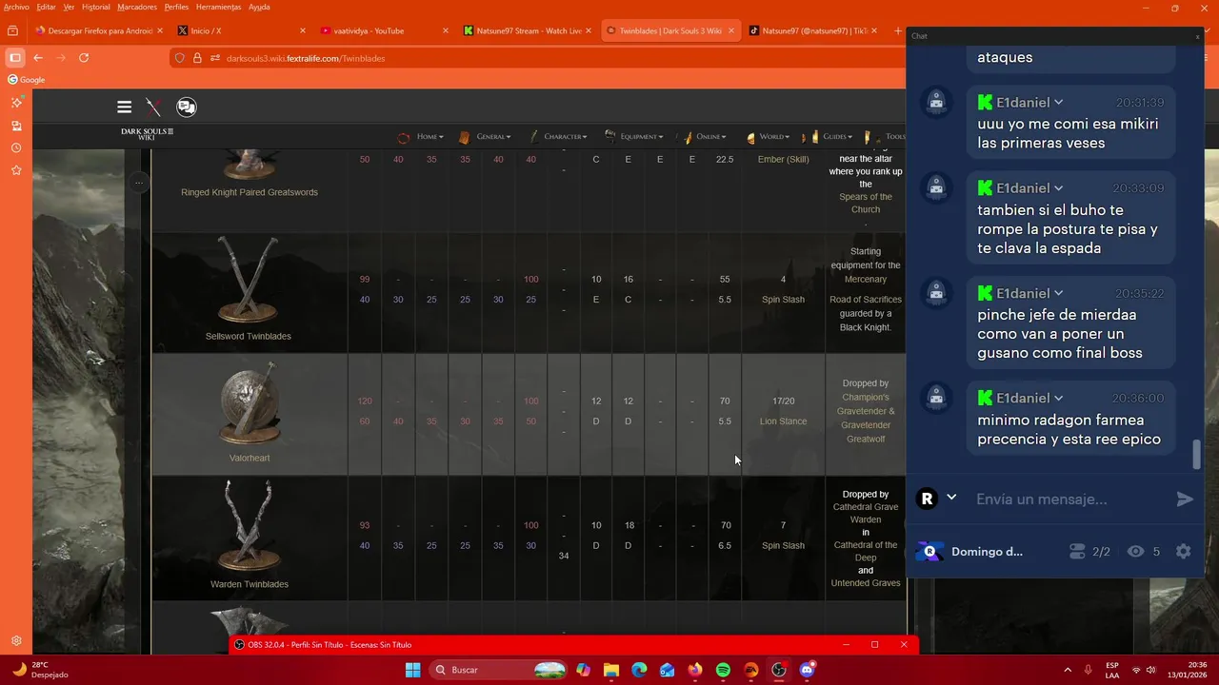Open Ringed Knight Paired Greatswords link

[x=250, y=192]
